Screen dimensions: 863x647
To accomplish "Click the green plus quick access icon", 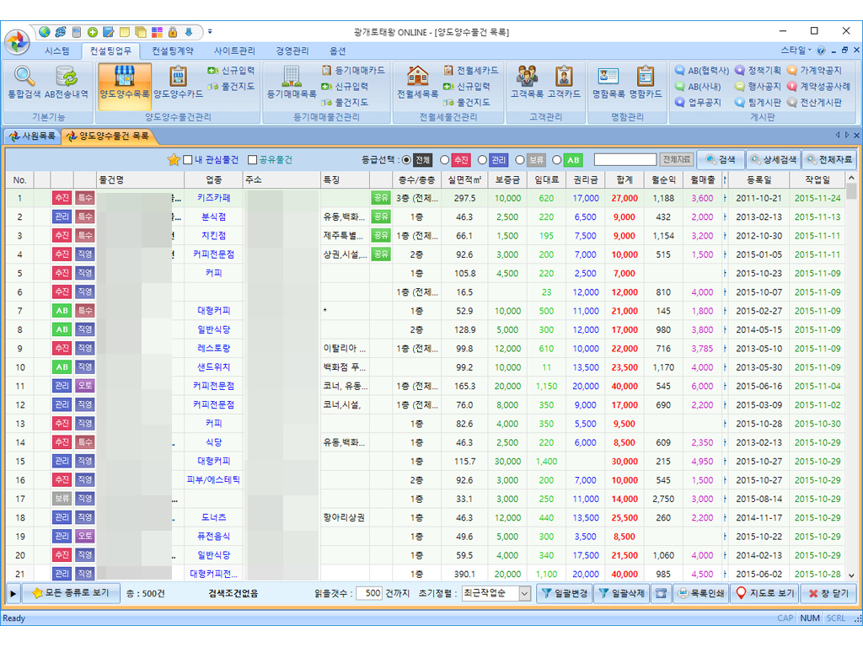I will pos(93,32).
